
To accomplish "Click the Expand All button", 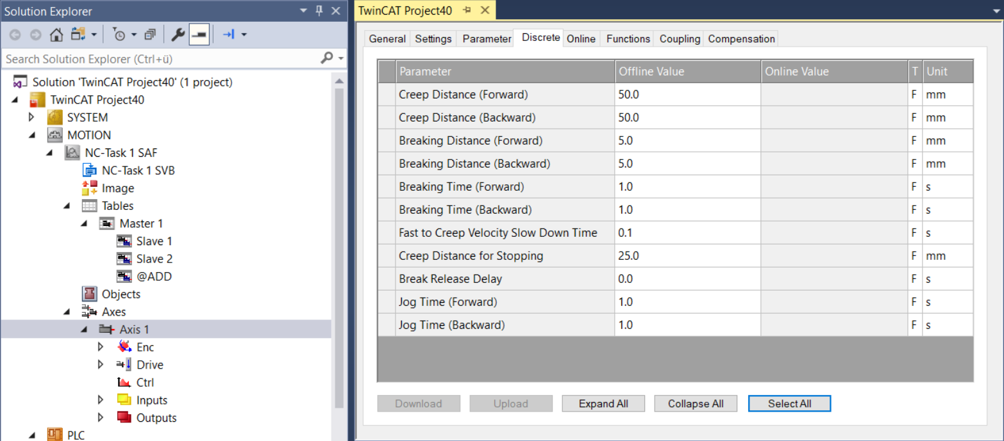I will click(603, 404).
